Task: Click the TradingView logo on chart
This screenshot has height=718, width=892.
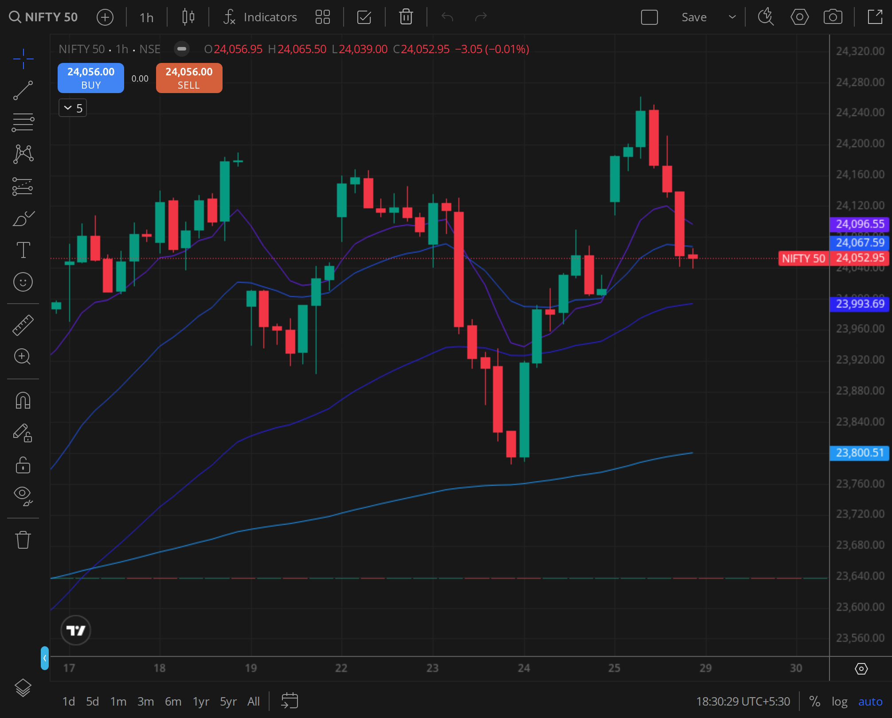Action: pos(76,630)
